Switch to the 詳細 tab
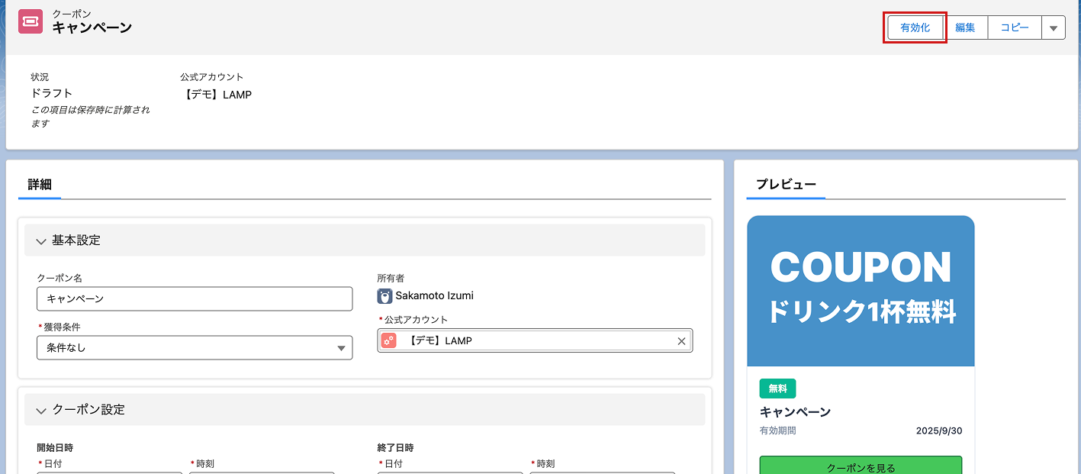The image size is (1081, 474). pos(40,184)
